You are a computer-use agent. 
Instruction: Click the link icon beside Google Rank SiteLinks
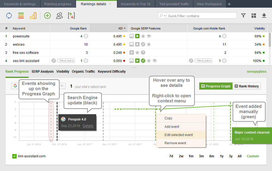54,61
